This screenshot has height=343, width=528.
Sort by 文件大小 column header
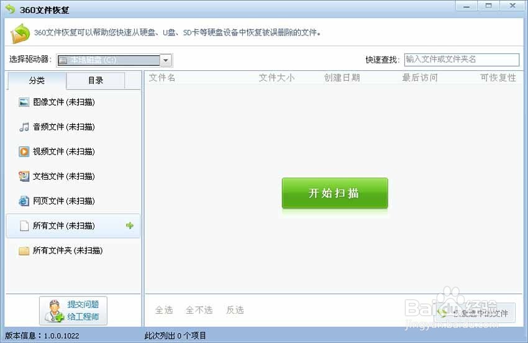point(276,78)
